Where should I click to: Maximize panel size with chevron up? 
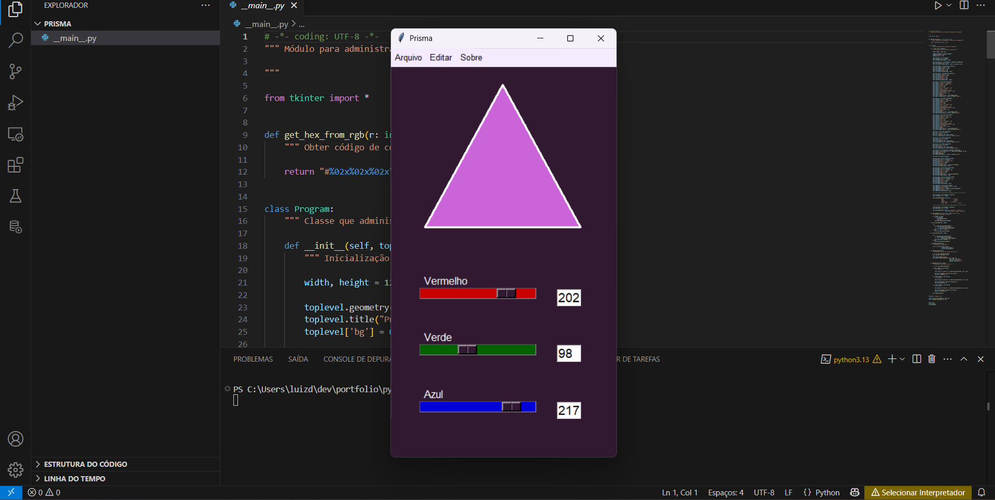tap(964, 359)
